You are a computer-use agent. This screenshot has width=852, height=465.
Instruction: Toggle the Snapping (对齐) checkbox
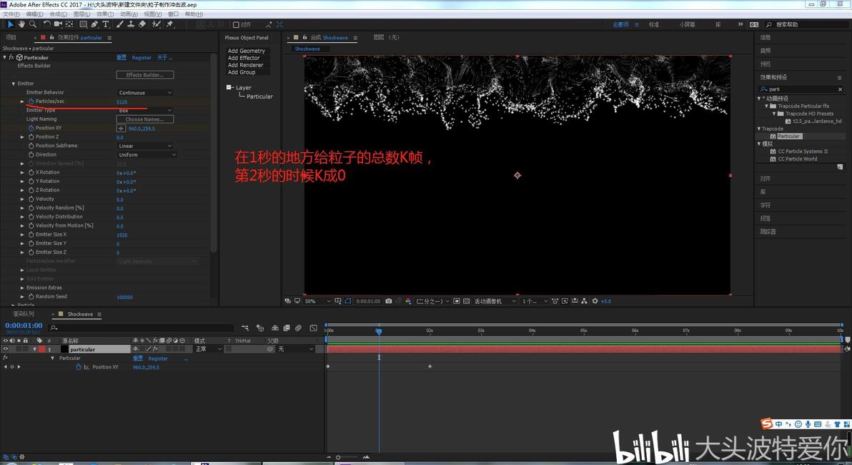(x=236, y=24)
